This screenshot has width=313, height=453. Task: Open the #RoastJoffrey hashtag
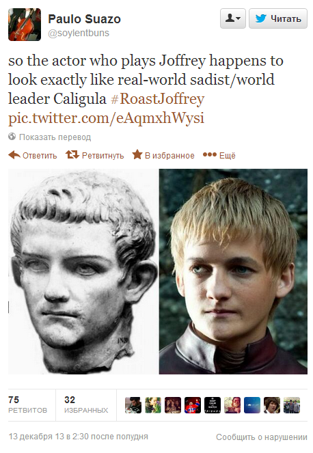click(x=158, y=99)
